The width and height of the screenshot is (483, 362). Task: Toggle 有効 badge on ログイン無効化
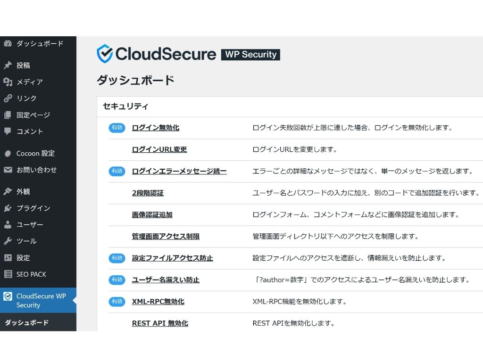(x=117, y=127)
